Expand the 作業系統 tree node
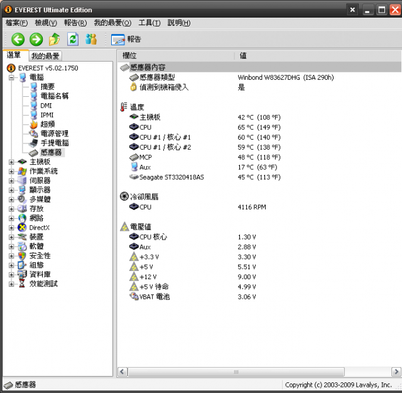This screenshot has width=402, height=393. (11, 171)
